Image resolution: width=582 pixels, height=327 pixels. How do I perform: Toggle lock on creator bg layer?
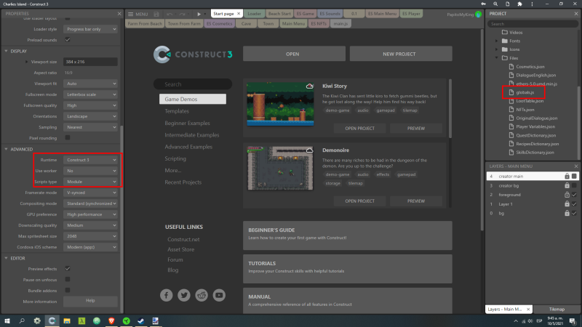tap(567, 185)
